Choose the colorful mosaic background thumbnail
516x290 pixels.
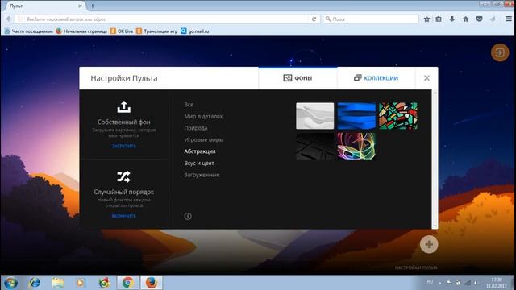(x=398, y=116)
